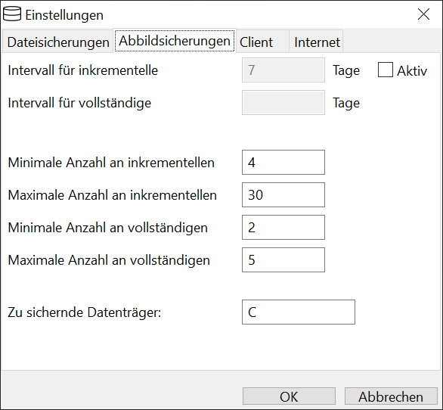Screen dimensions: 443x410
Task: Click the 'Intervall für inkrementelle' label
Action: coord(83,70)
